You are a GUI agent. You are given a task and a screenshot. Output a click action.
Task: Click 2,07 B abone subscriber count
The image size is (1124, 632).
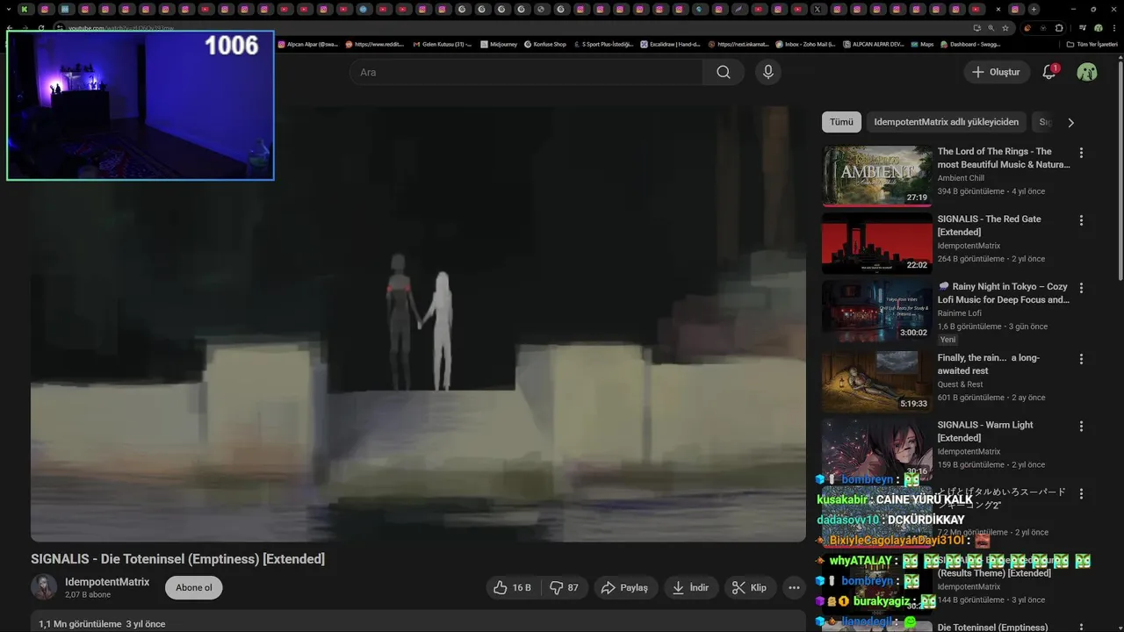point(88,595)
